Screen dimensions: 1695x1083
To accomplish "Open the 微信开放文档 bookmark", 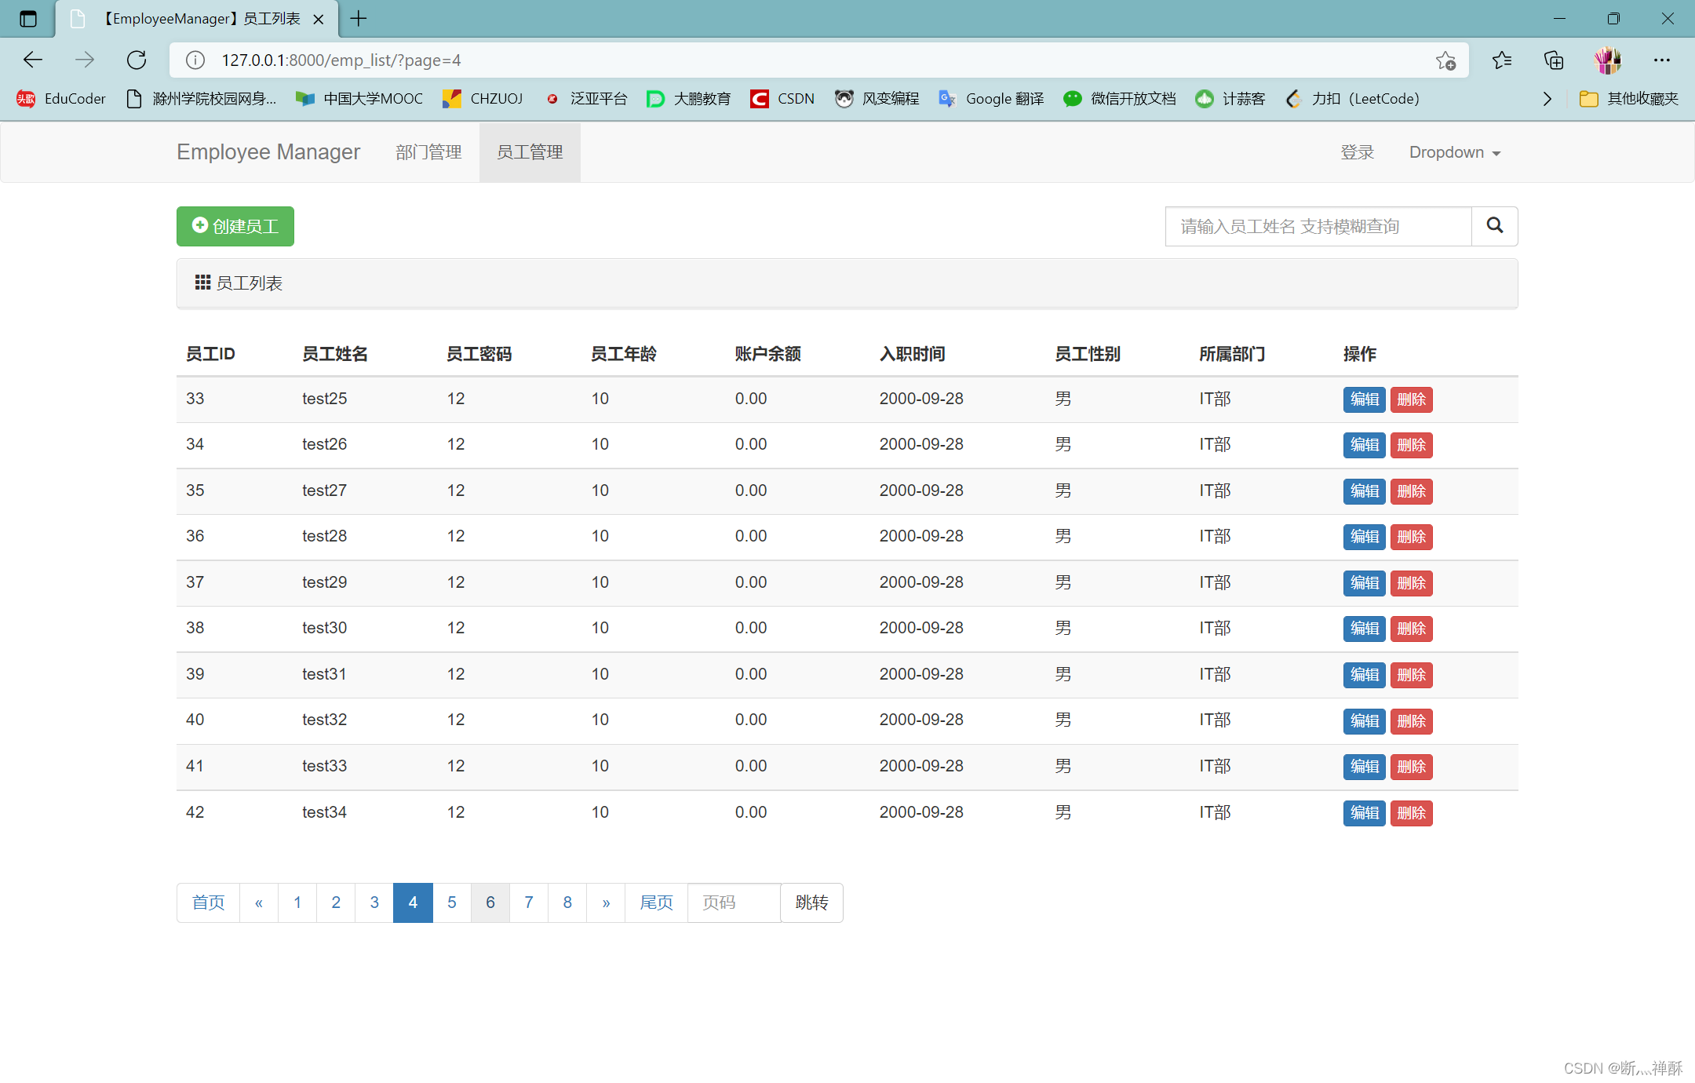I will pyautogui.click(x=1120, y=99).
